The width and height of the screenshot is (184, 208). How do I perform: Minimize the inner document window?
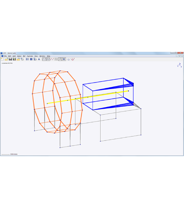pyautogui.click(x=177, y=56)
